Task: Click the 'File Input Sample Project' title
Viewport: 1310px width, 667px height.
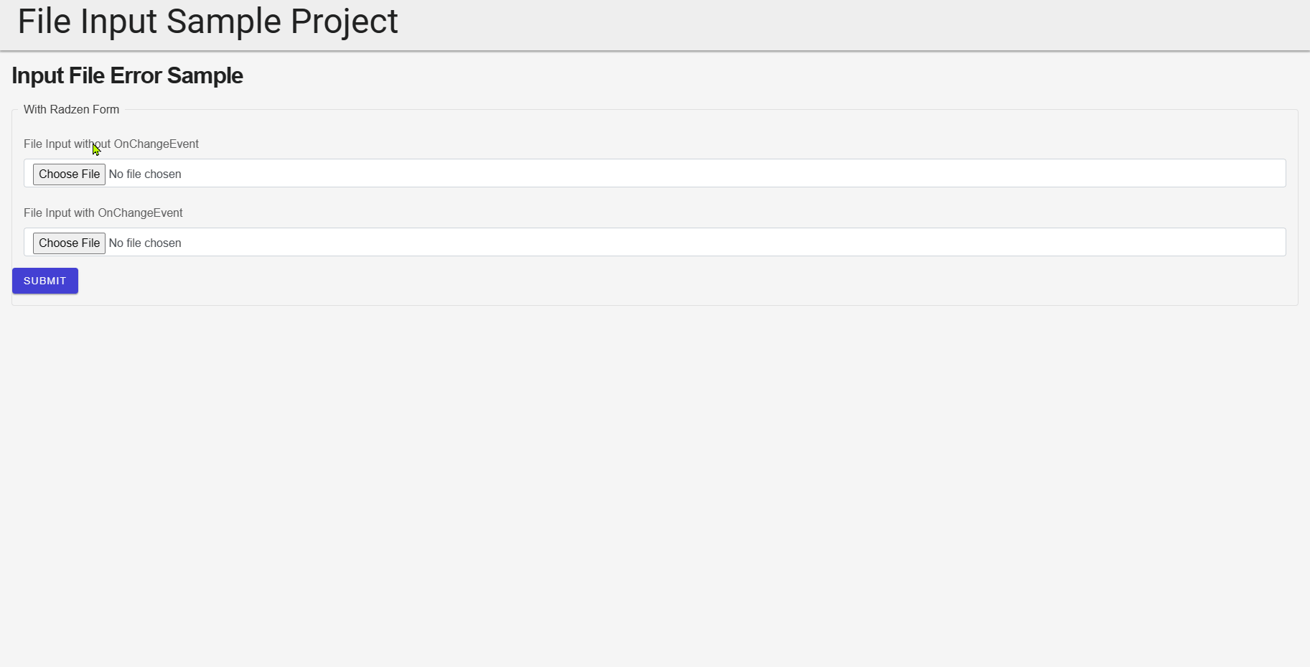Action: [207, 22]
